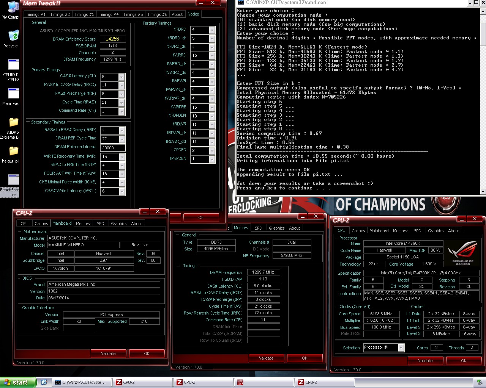Expand Command Rate (CR) dropdown
The width and height of the screenshot is (486, 388).
coord(121,111)
